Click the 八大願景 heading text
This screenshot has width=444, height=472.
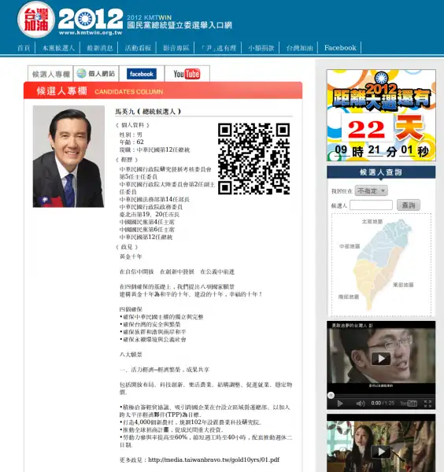click(131, 354)
